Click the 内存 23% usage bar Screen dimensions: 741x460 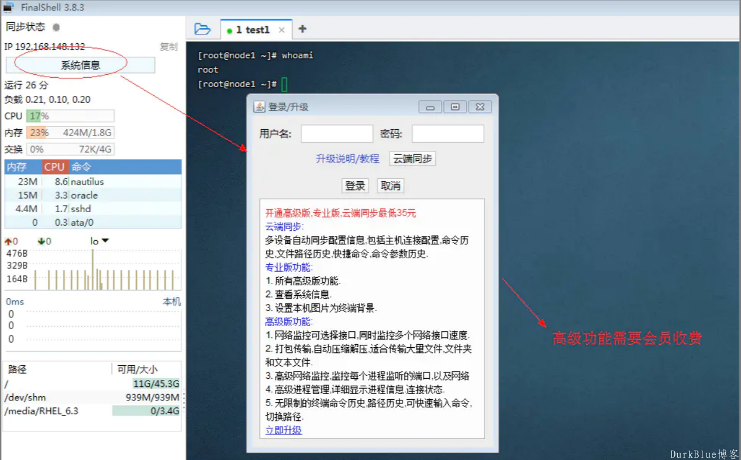(70, 133)
